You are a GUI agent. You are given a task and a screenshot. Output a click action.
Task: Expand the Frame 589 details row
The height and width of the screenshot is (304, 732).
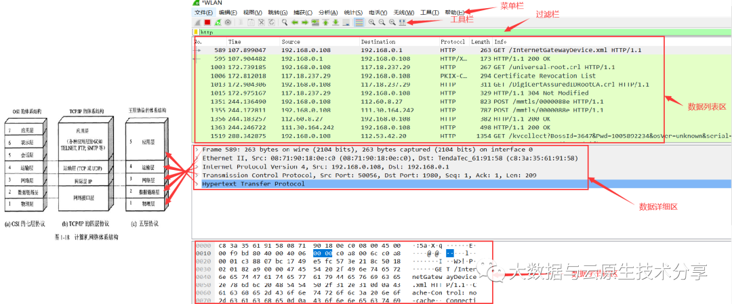pos(197,150)
